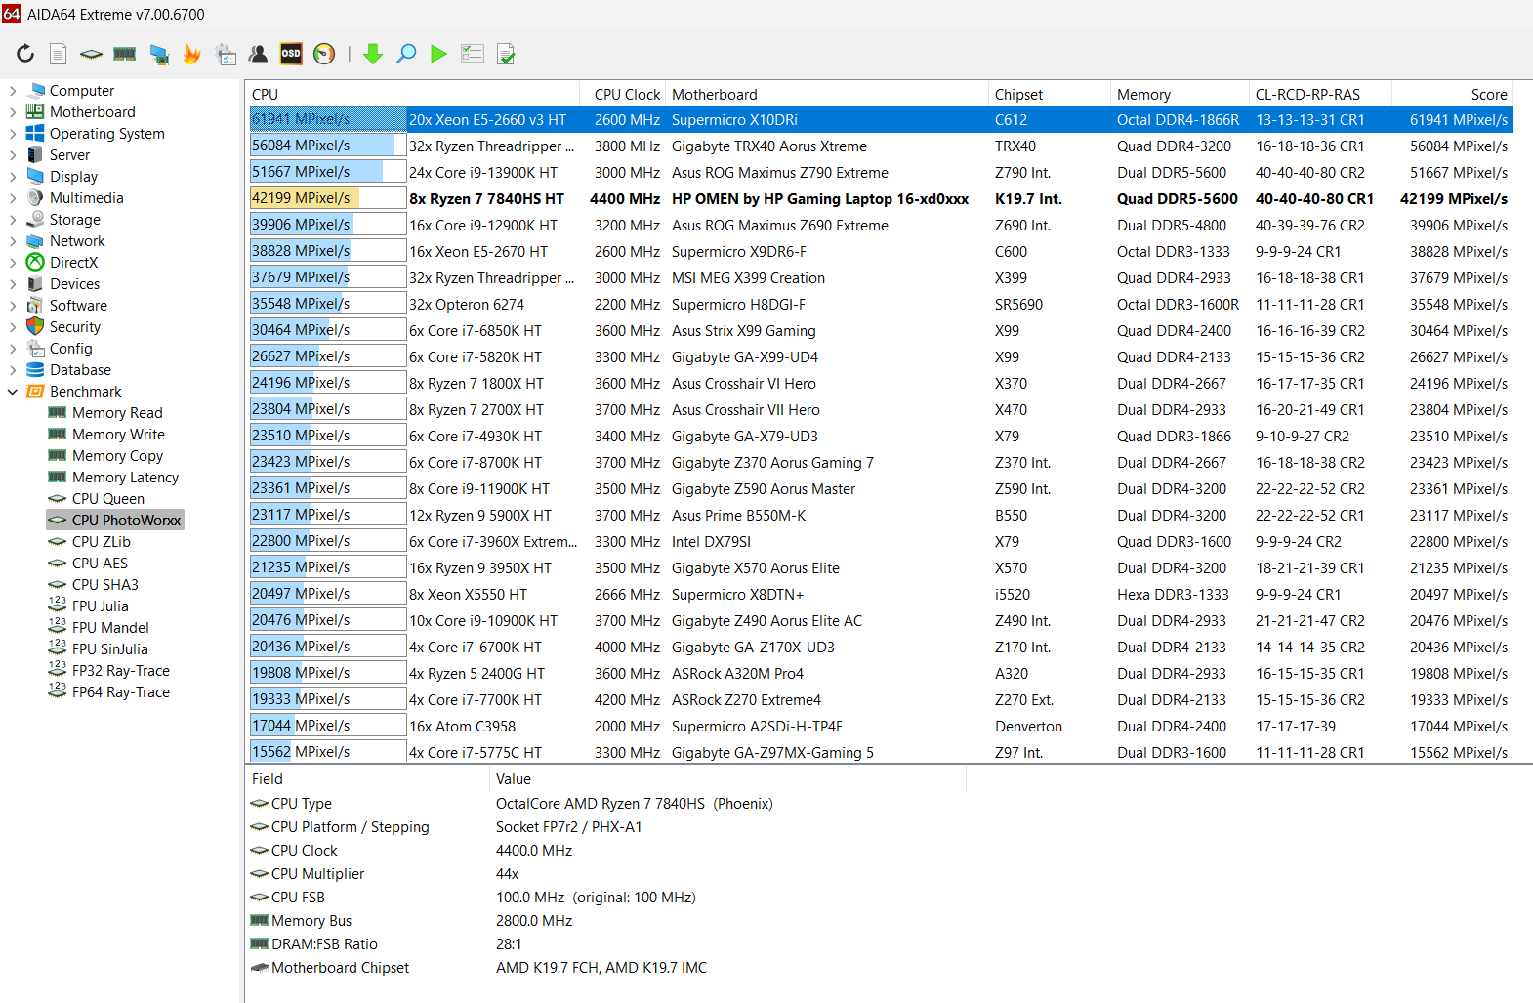Open the FPU SinJulia benchmark
Image resolution: width=1533 pixels, height=1003 pixels.
[109, 649]
